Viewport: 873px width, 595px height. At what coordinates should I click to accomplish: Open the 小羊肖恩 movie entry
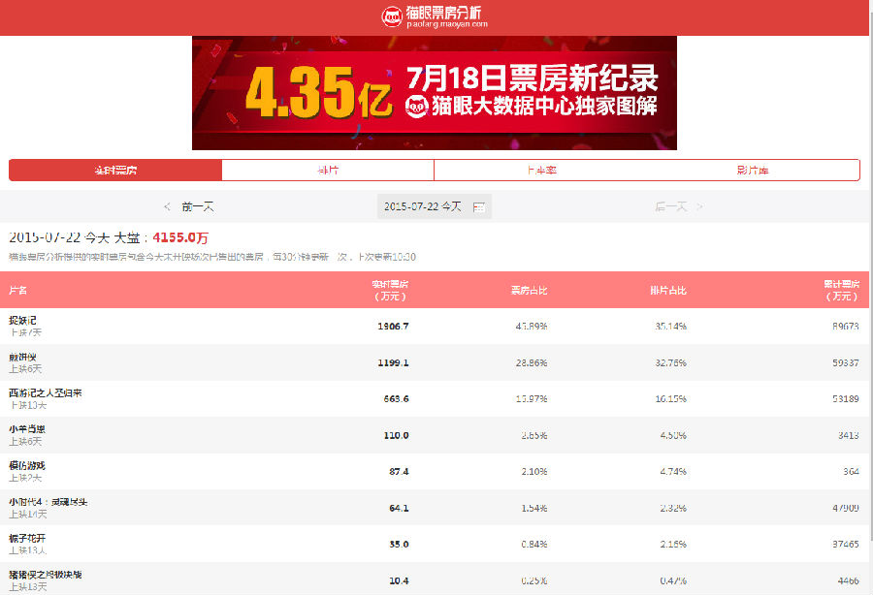coord(27,429)
